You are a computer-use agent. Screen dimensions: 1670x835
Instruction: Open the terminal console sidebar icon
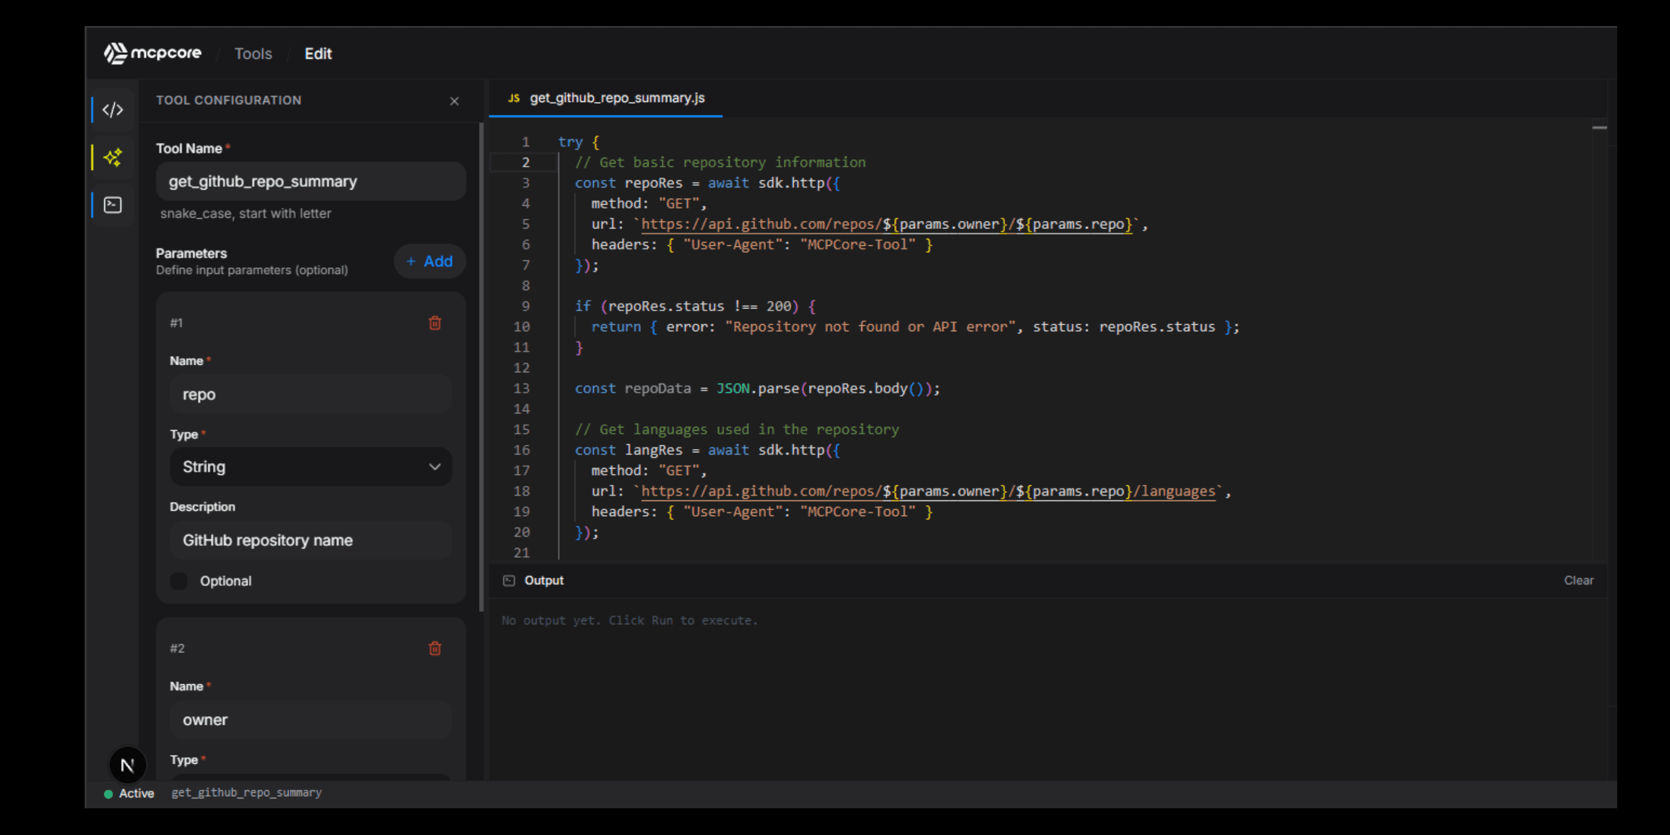coord(113,205)
